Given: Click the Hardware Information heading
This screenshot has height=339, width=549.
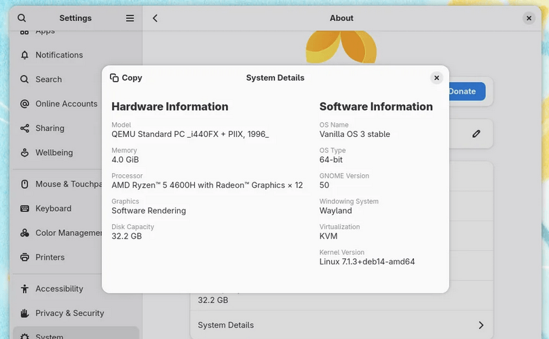Looking at the screenshot, I should pos(170,106).
